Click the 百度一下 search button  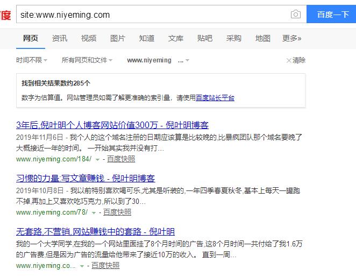click(331, 15)
